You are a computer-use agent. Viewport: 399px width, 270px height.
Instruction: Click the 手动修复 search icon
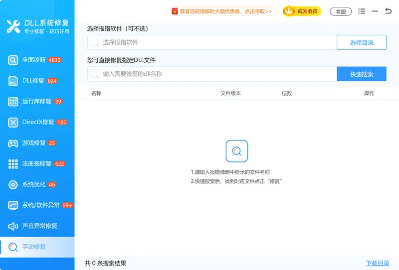(x=13, y=247)
